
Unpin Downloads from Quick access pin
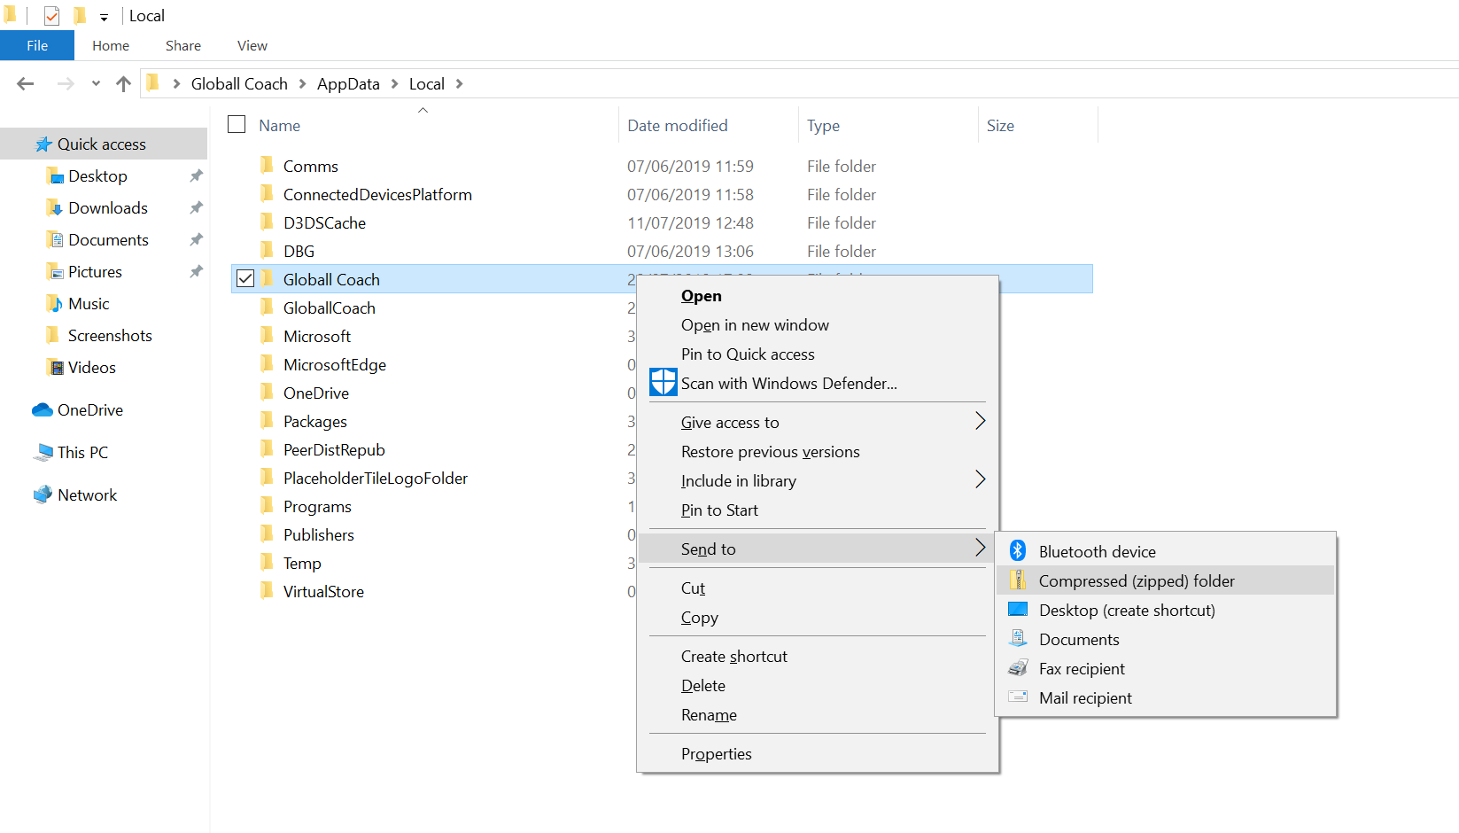[x=197, y=208]
